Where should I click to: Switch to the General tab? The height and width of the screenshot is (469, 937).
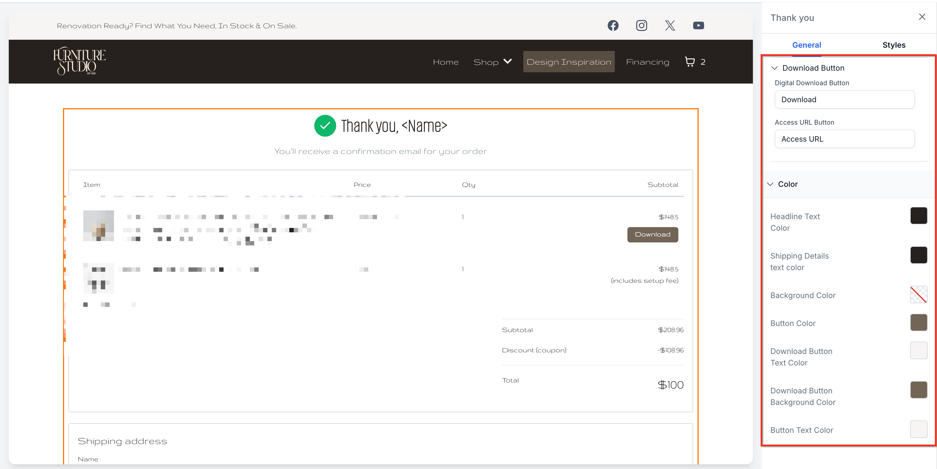tap(806, 45)
